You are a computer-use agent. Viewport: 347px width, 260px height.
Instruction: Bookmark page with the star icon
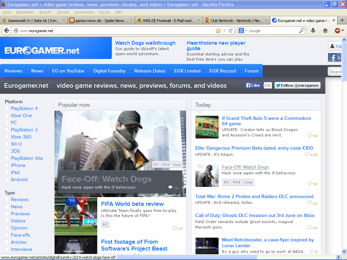tap(218, 31)
